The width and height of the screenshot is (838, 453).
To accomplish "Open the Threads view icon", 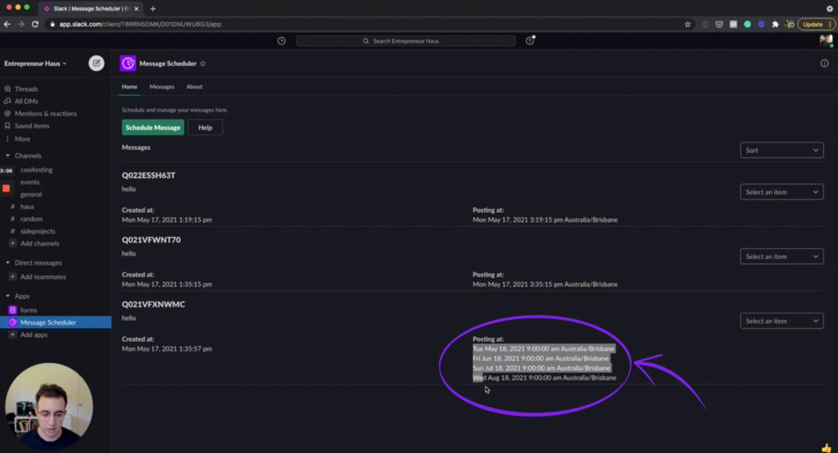I will (8, 89).
